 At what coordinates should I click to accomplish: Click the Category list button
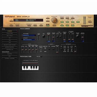click(x=17, y=25)
